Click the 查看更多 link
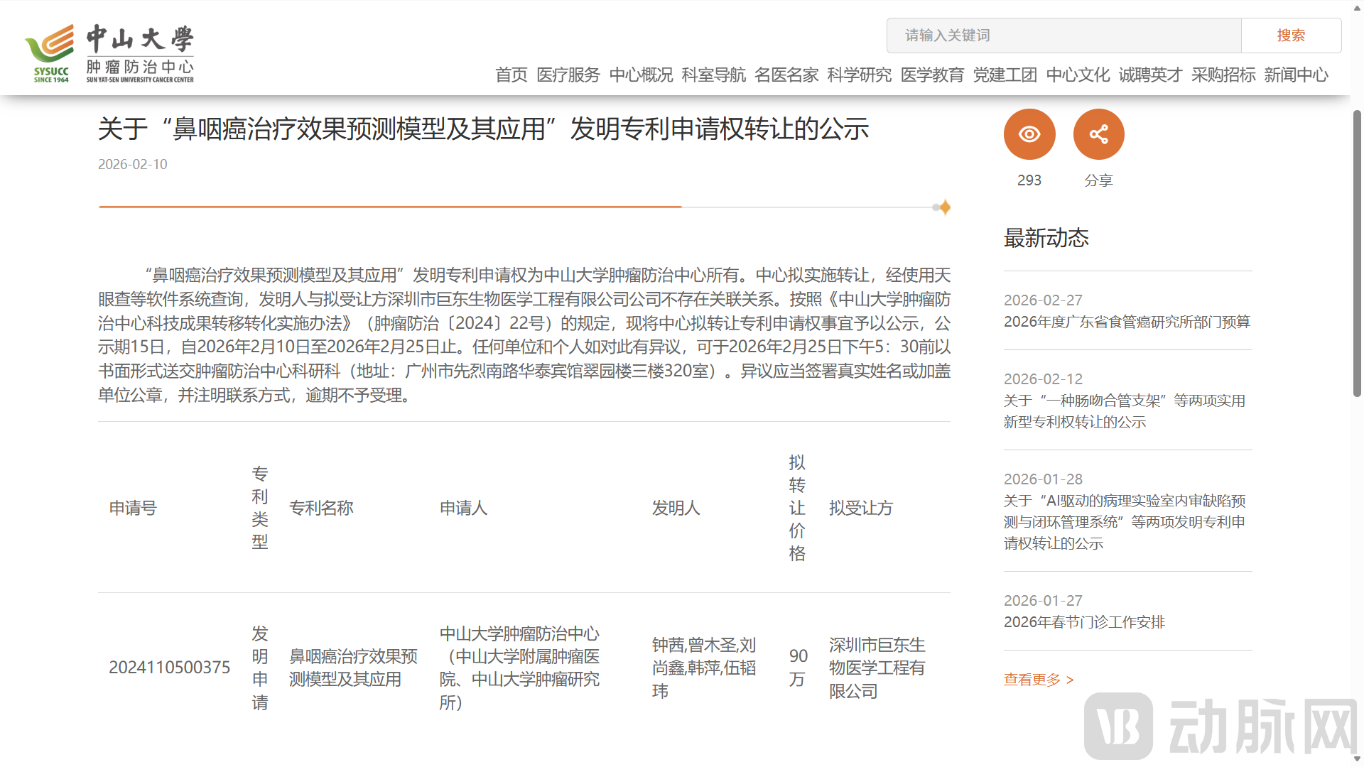This screenshot has width=1364, height=767. tap(1038, 680)
